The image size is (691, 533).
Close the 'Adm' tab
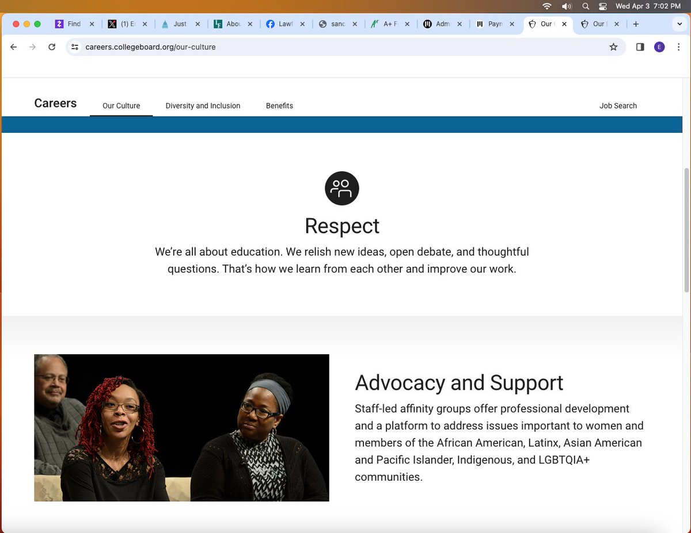click(x=460, y=24)
